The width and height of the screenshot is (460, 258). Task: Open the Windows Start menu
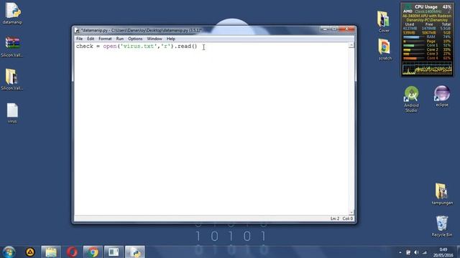pyautogui.click(x=9, y=252)
